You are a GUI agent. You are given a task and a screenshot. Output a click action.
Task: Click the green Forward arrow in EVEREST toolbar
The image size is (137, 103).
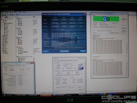point(5,15)
